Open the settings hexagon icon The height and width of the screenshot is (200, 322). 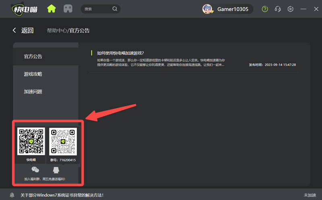click(x=290, y=9)
